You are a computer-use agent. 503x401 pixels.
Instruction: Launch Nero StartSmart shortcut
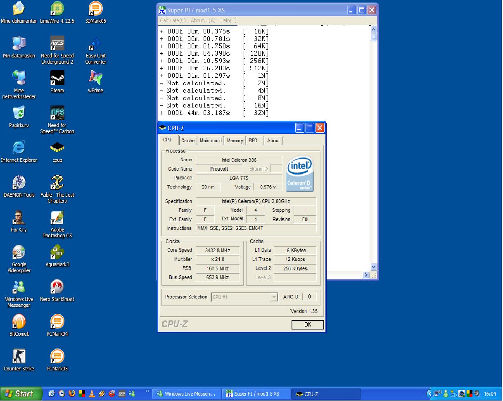[57, 290]
